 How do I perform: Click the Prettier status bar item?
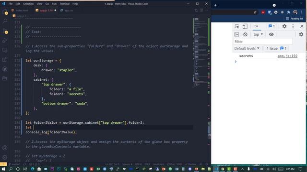point(190,164)
